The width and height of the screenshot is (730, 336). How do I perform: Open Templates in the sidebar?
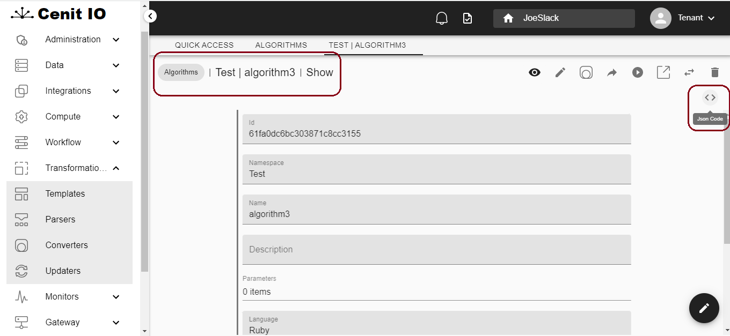pos(69,194)
